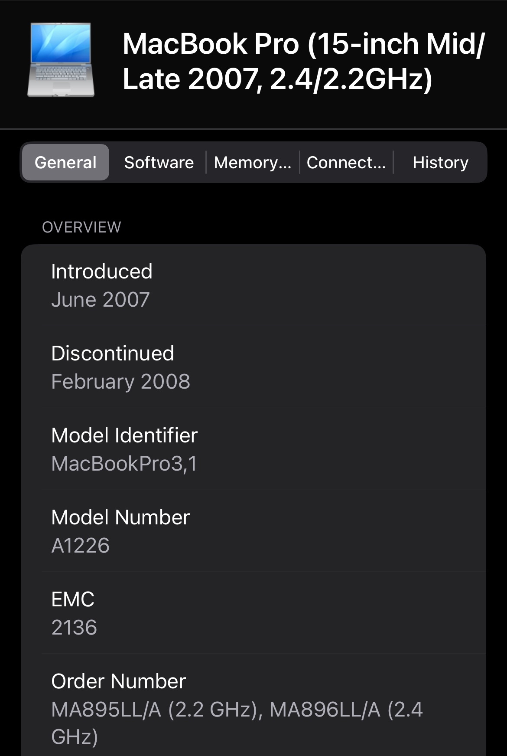Open the History tab
This screenshot has width=507, height=756.
[x=440, y=162]
